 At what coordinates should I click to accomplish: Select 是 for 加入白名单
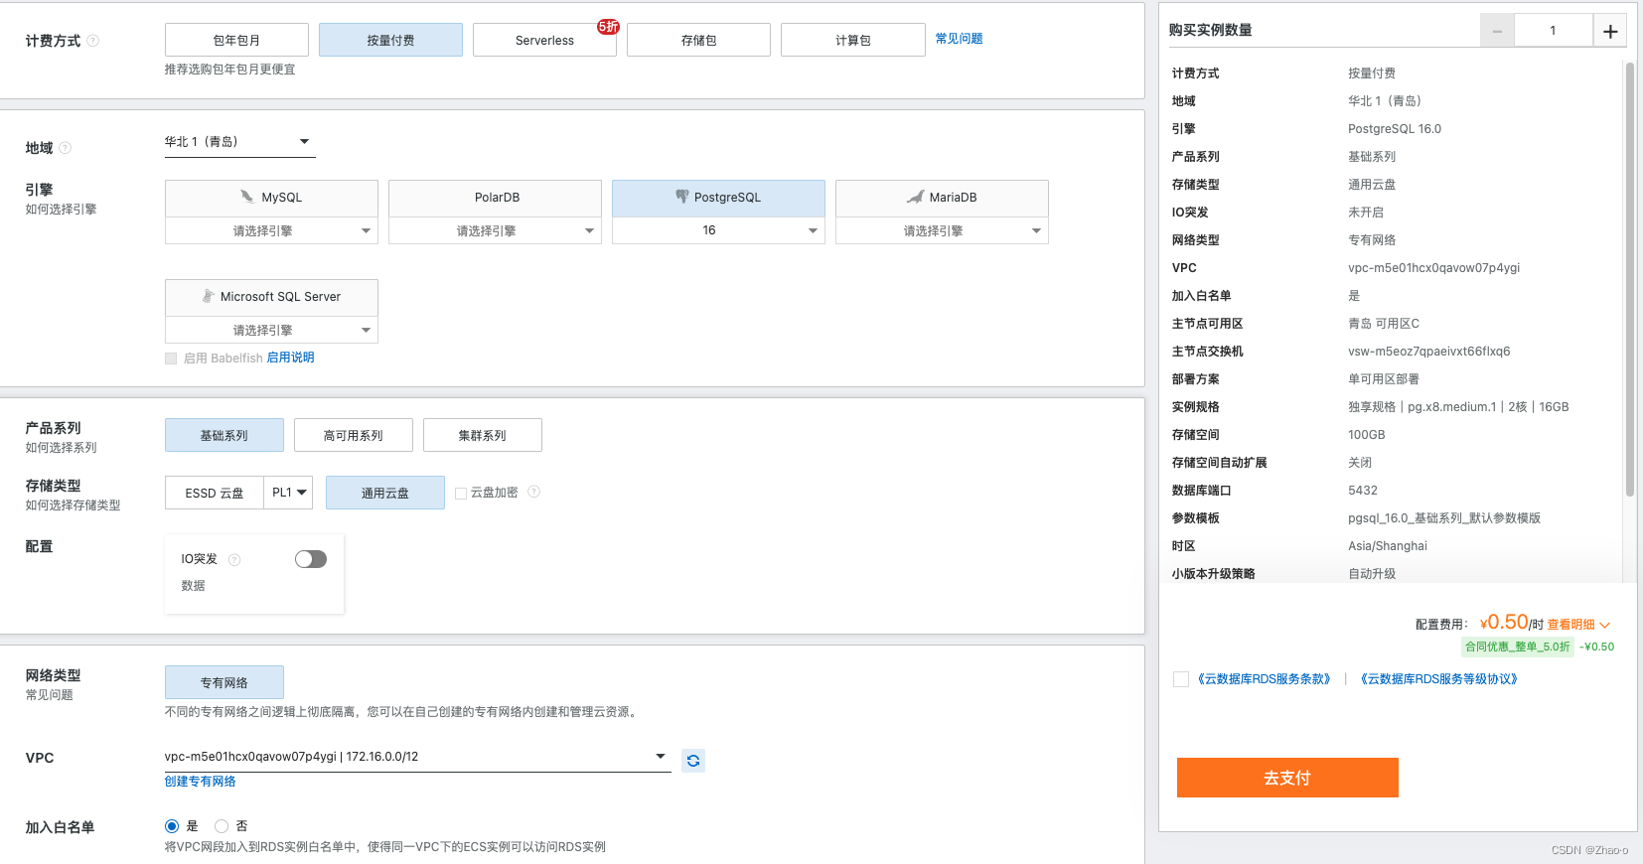tap(172, 826)
